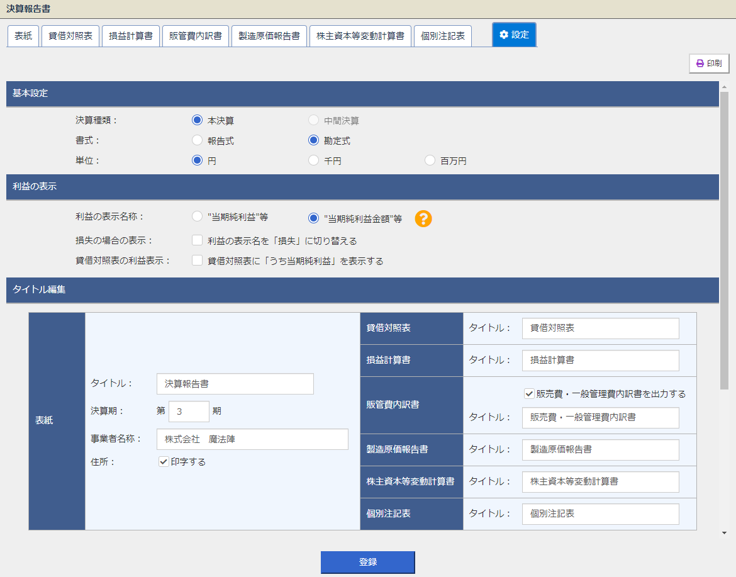The image size is (736, 577).
Task: Click the scrollbar down arrow
Action: [x=724, y=533]
